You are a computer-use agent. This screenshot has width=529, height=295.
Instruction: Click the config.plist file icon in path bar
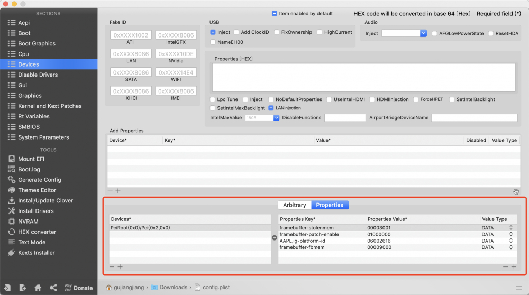[x=197, y=287]
